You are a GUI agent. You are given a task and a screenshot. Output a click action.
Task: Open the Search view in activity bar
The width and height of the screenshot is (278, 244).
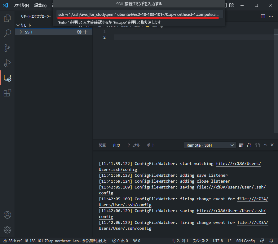click(7, 33)
